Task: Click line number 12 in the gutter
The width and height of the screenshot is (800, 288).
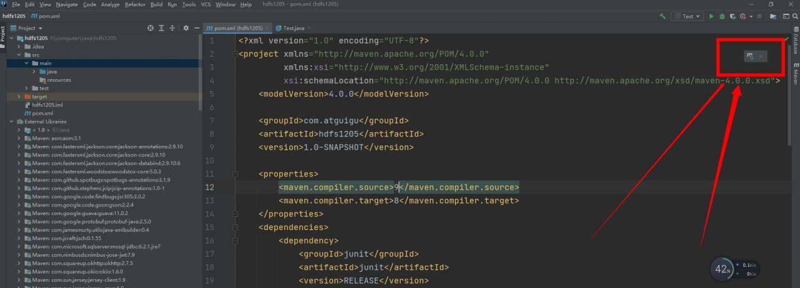Action: click(211, 187)
